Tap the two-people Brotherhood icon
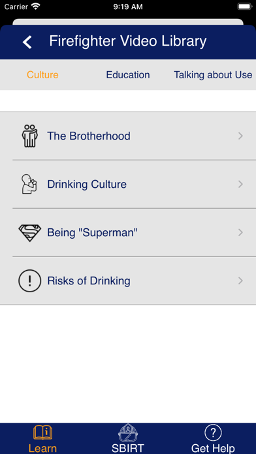Image resolution: width=256 pixels, height=454 pixels. coord(30,136)
